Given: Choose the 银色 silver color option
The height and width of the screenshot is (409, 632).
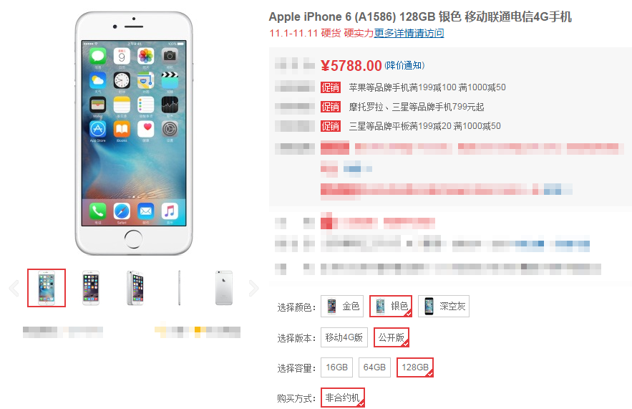Looking at the screenshot, I should coord(391,306).
